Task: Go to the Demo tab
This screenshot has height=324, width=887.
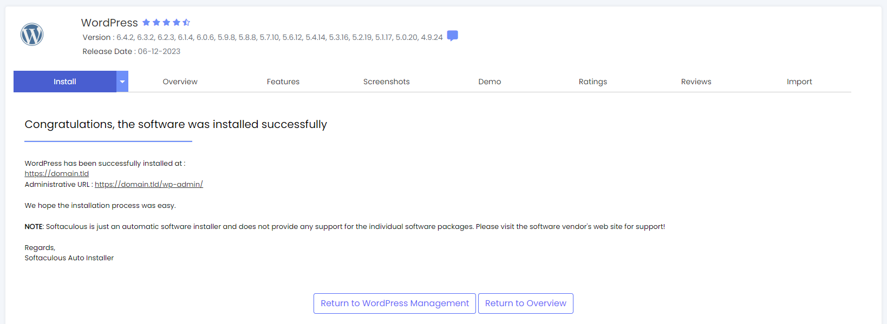Action: (490, 82)
